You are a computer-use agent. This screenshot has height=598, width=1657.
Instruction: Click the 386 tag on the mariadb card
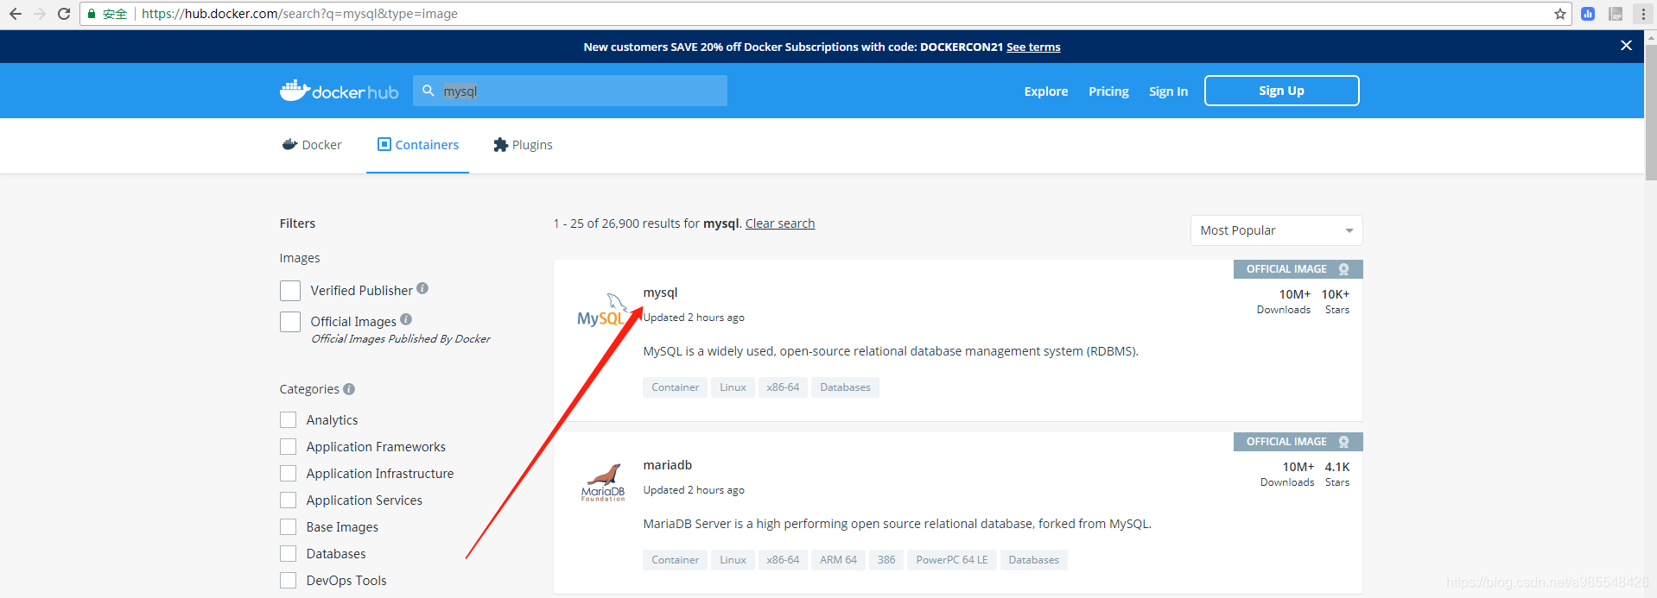coord(886,560)
